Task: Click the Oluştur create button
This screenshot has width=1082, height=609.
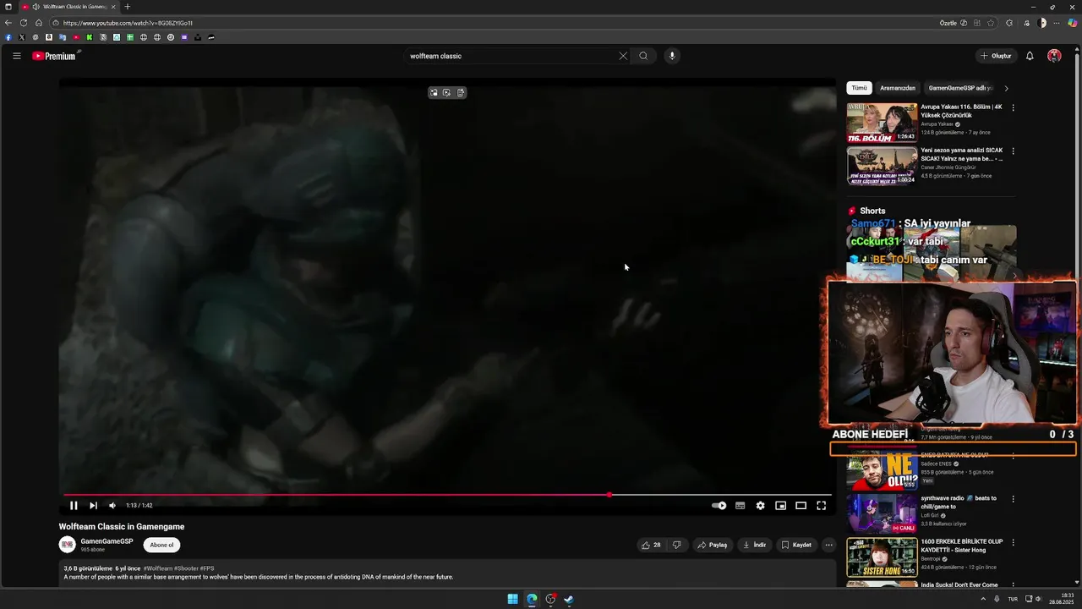Action: tap(996, 56)
